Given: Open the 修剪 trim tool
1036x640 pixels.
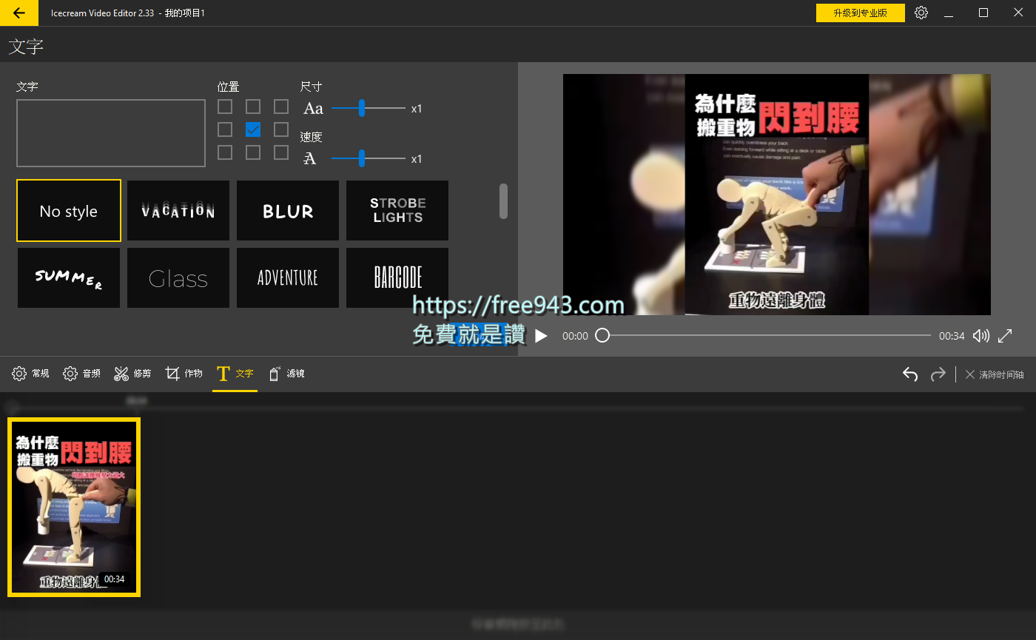Looking at the screenshot, I should (x=132, y=374).
